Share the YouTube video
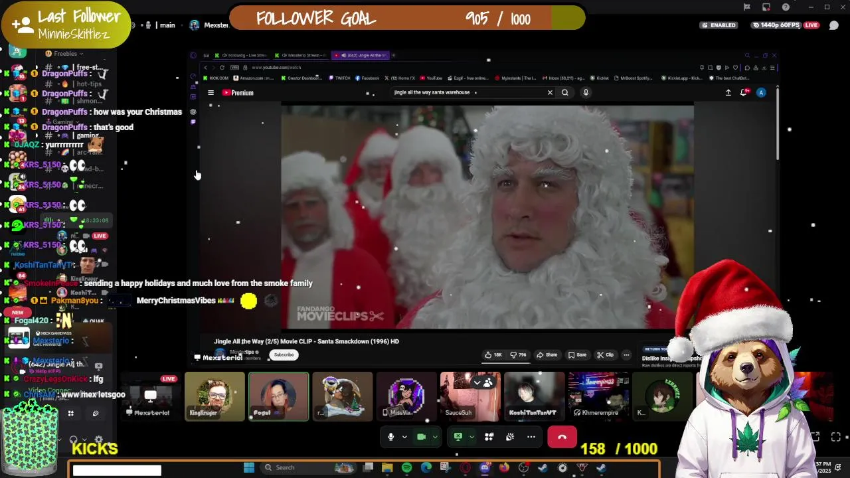The image size is (850, 478). click(547, 355)
